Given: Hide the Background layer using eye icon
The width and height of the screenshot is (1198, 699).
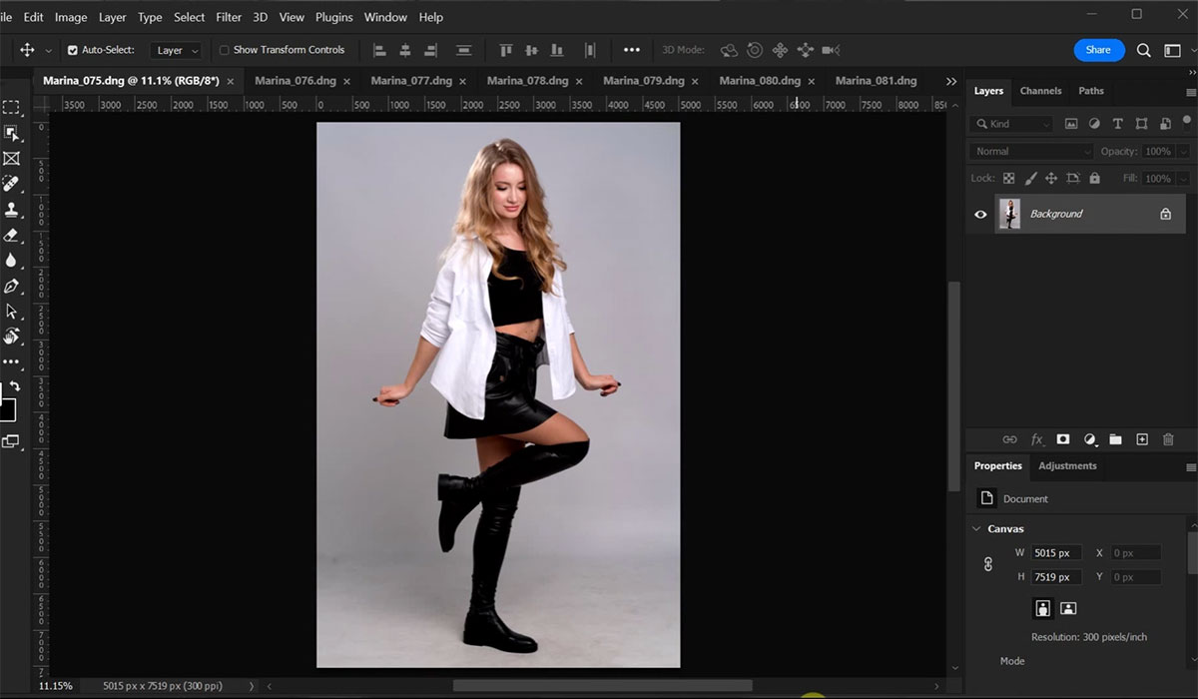Looking at the screenshot, I should point(980,214).
